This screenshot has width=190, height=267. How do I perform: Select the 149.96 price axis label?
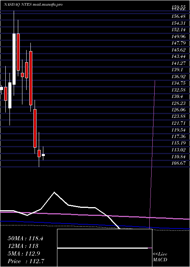click(179, 37)
